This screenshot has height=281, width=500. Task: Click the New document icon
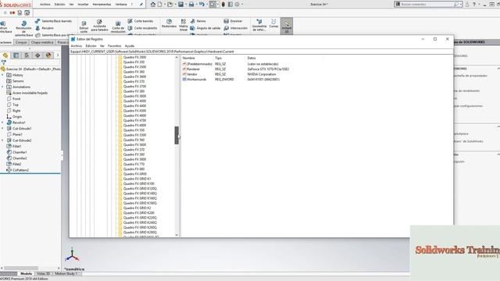[x=159, y=4]
